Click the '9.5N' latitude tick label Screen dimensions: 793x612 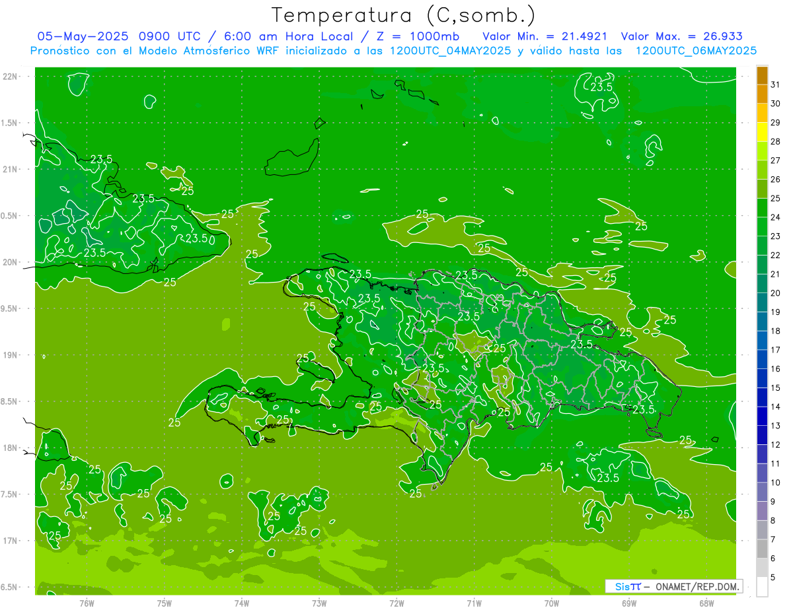(x=9, y=308)
